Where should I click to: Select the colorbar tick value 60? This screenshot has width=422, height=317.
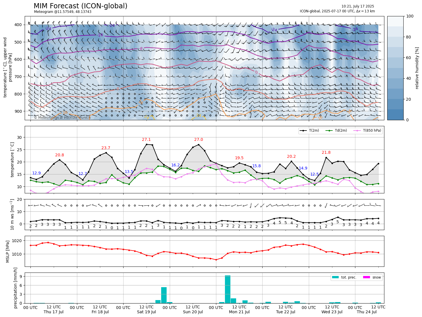pos(408,58)
